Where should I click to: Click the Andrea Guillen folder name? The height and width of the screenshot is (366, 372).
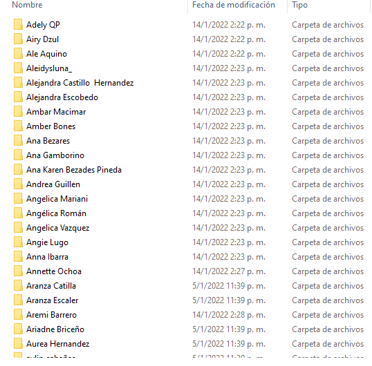click(53, 184)
